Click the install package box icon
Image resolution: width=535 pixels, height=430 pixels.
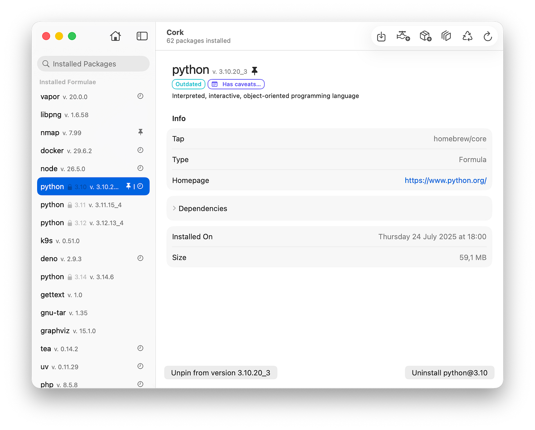(426, 36)
